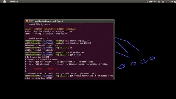Click the Ubuntu logo icon in top panel
176x99 pixels.
coord(4,2)
